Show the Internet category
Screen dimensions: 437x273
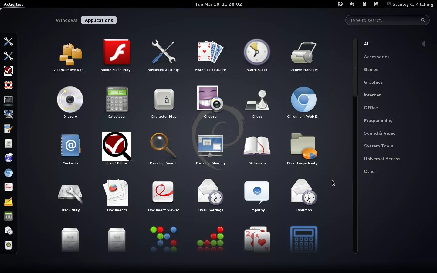coord(372,95)
